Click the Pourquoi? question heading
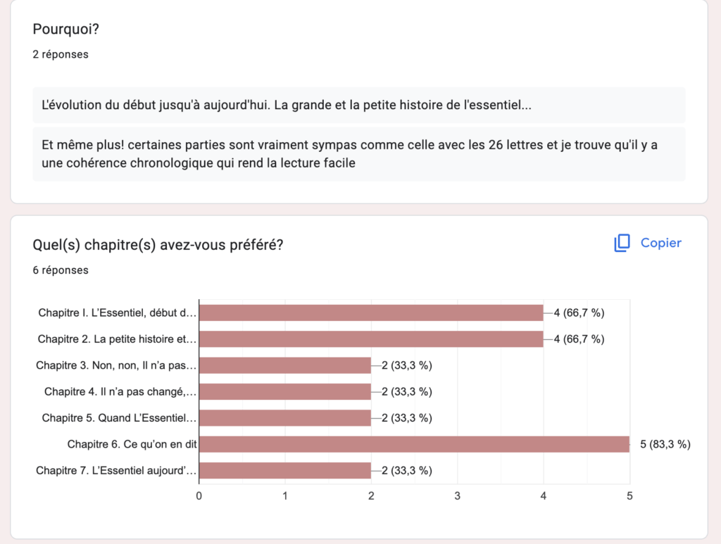 65,29
